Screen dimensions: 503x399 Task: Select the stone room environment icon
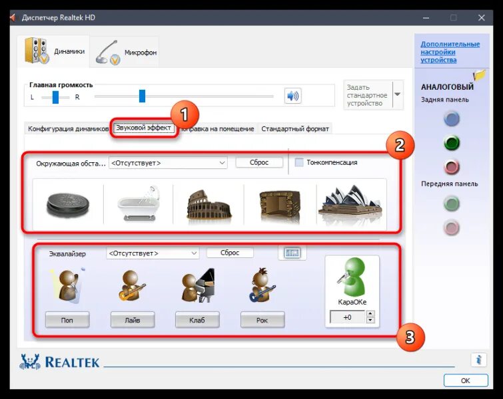280,205
